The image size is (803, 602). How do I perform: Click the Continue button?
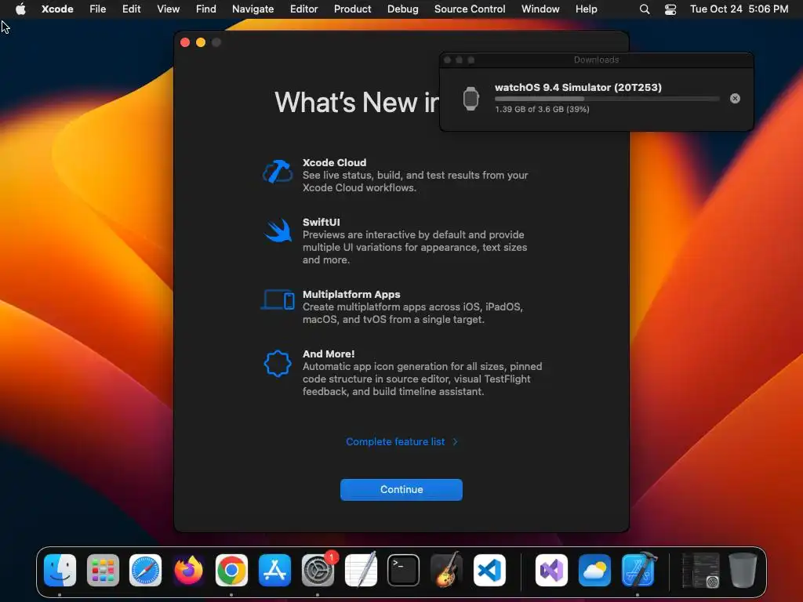click(x=401, y=490)
